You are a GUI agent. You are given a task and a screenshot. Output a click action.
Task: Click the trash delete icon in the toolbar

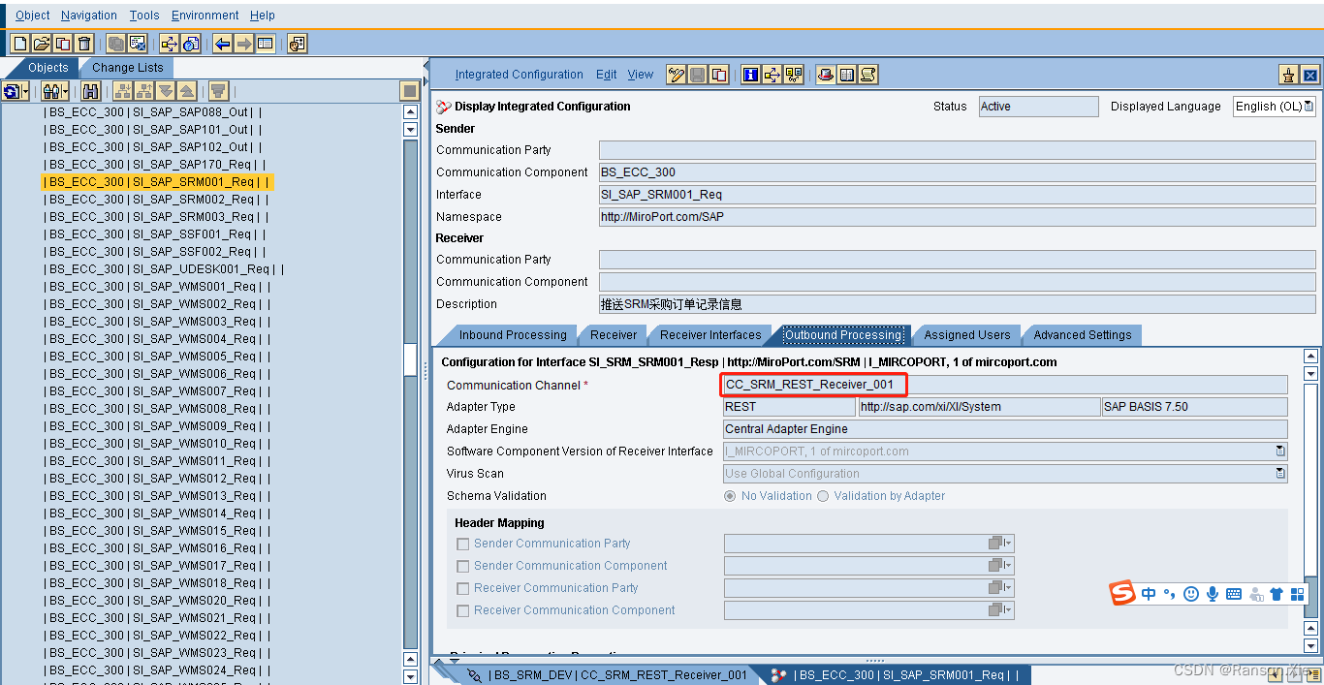tap(84, 44)
